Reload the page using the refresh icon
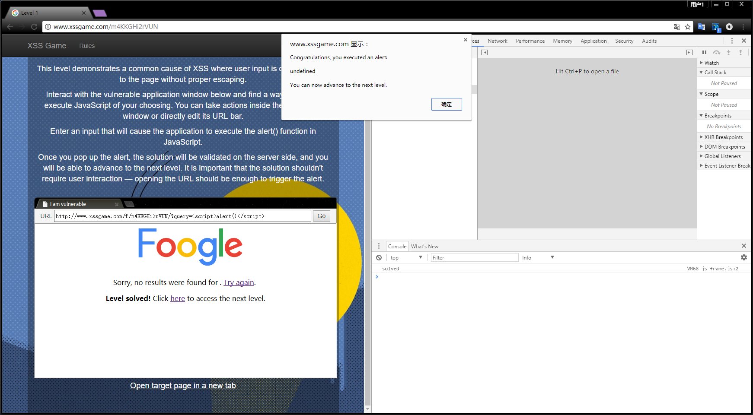The height and width of the screenshot is (415, 753). click(x=34, y=27)
